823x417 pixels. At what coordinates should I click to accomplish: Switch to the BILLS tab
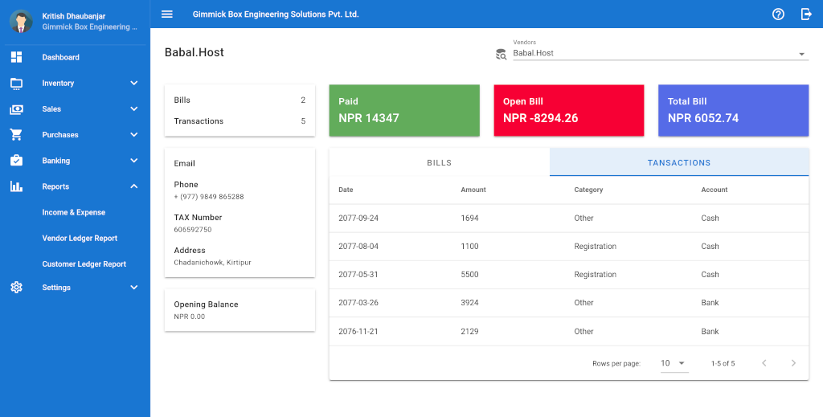click(440, 162)
